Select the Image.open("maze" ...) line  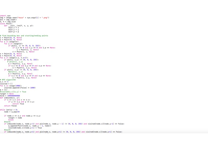click(25, 18)
